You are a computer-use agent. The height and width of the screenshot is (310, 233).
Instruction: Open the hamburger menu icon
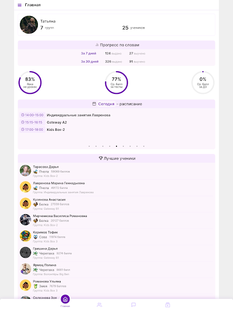pyautogui.click(x=19, y=5)
